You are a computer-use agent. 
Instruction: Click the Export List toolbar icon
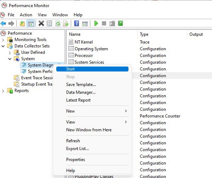pos(66,23)
